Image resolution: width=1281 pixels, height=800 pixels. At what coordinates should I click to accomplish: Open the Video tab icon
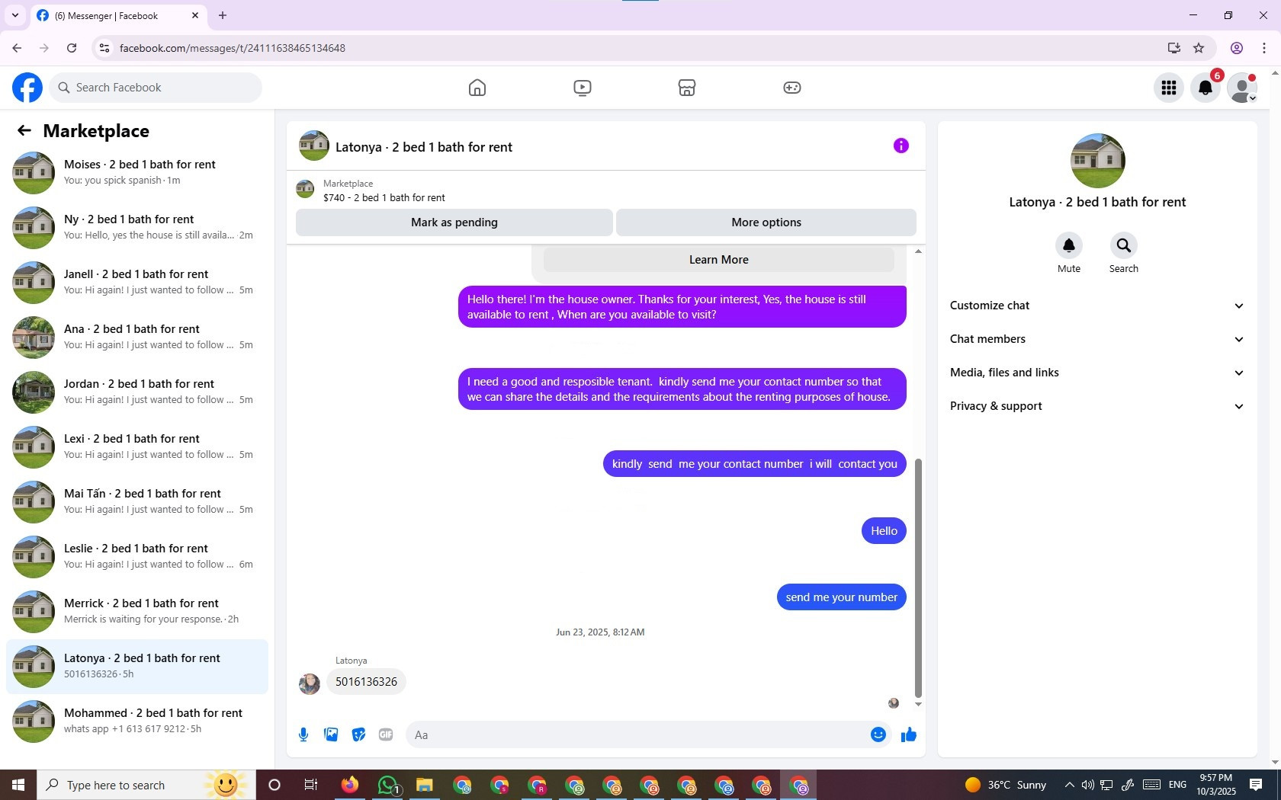pos(583,88)
